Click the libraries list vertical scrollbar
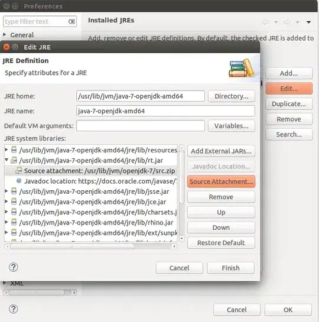This screenshot has width=319, height=322. pyautogui.click(x=182, y=177)
